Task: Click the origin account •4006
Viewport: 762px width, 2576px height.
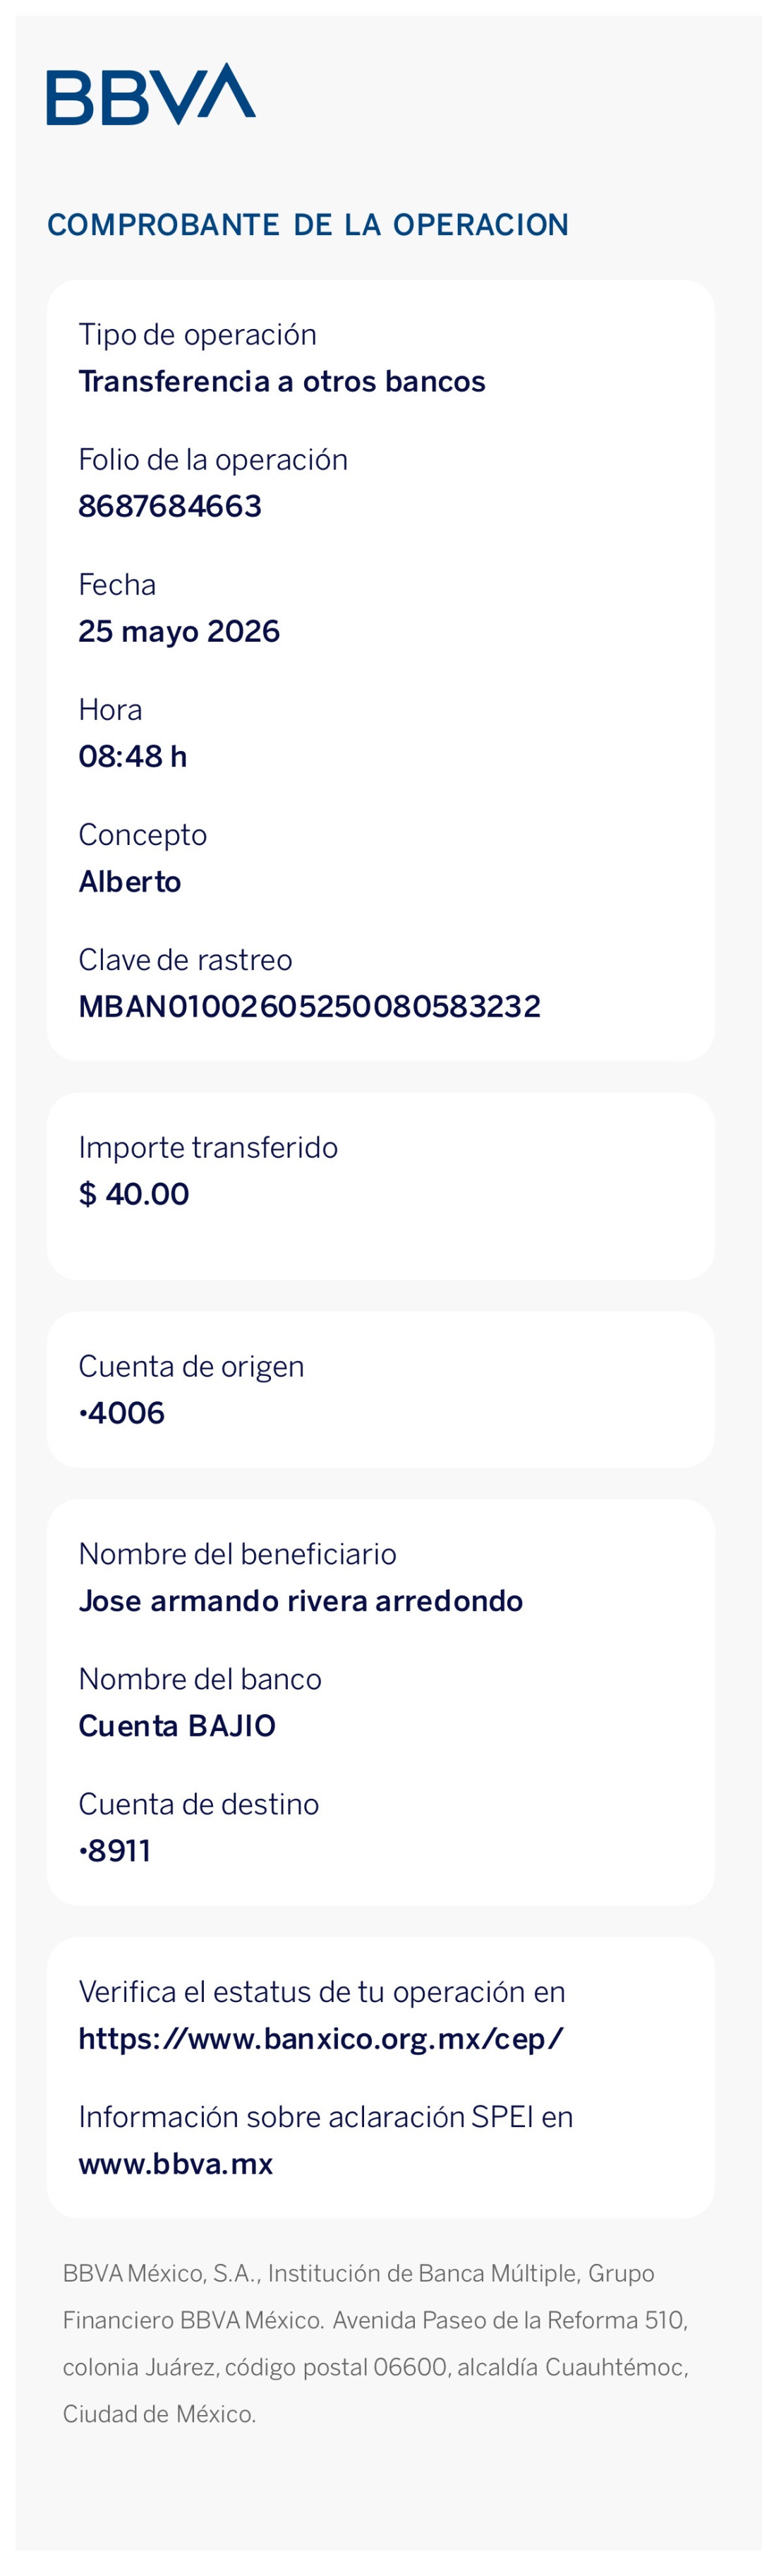Action: (122, 1413)
